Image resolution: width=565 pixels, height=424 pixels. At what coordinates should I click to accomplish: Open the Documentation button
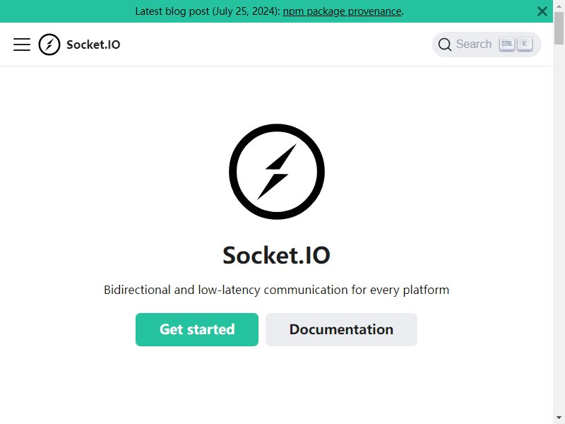pyautogui.click(x=341, y=329)
